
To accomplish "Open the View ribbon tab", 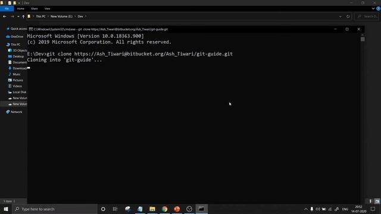I will (x=47, y=8).
